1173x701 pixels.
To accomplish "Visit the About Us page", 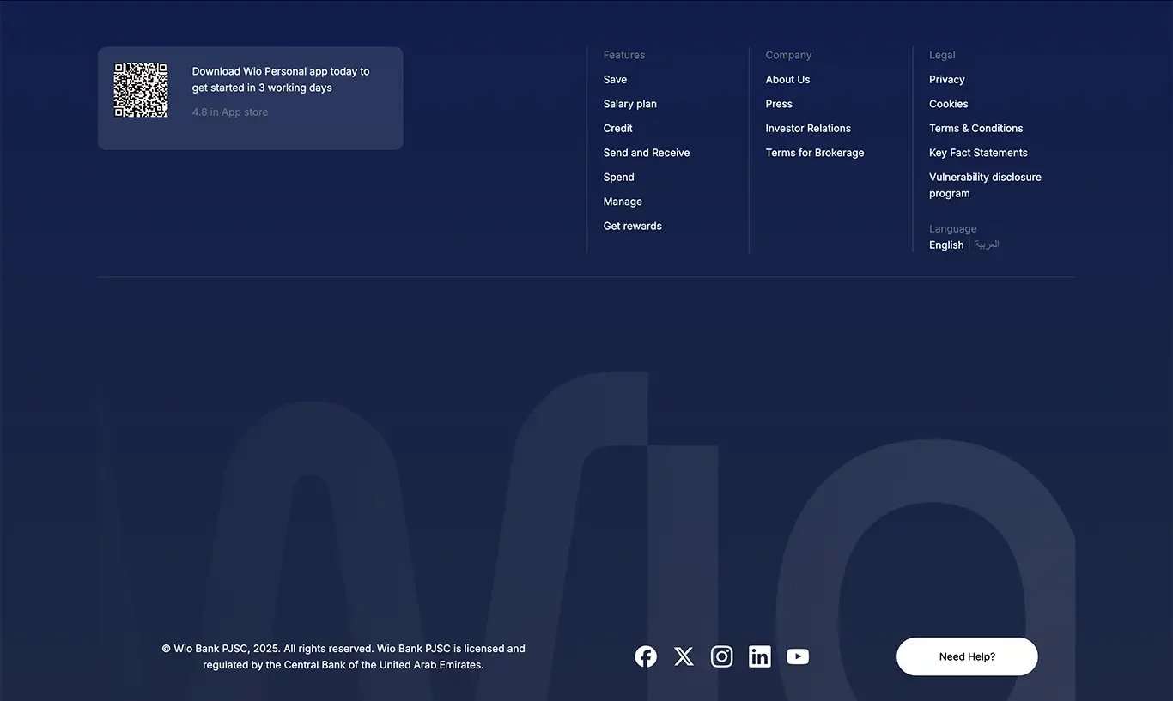I will click(787, 80).
